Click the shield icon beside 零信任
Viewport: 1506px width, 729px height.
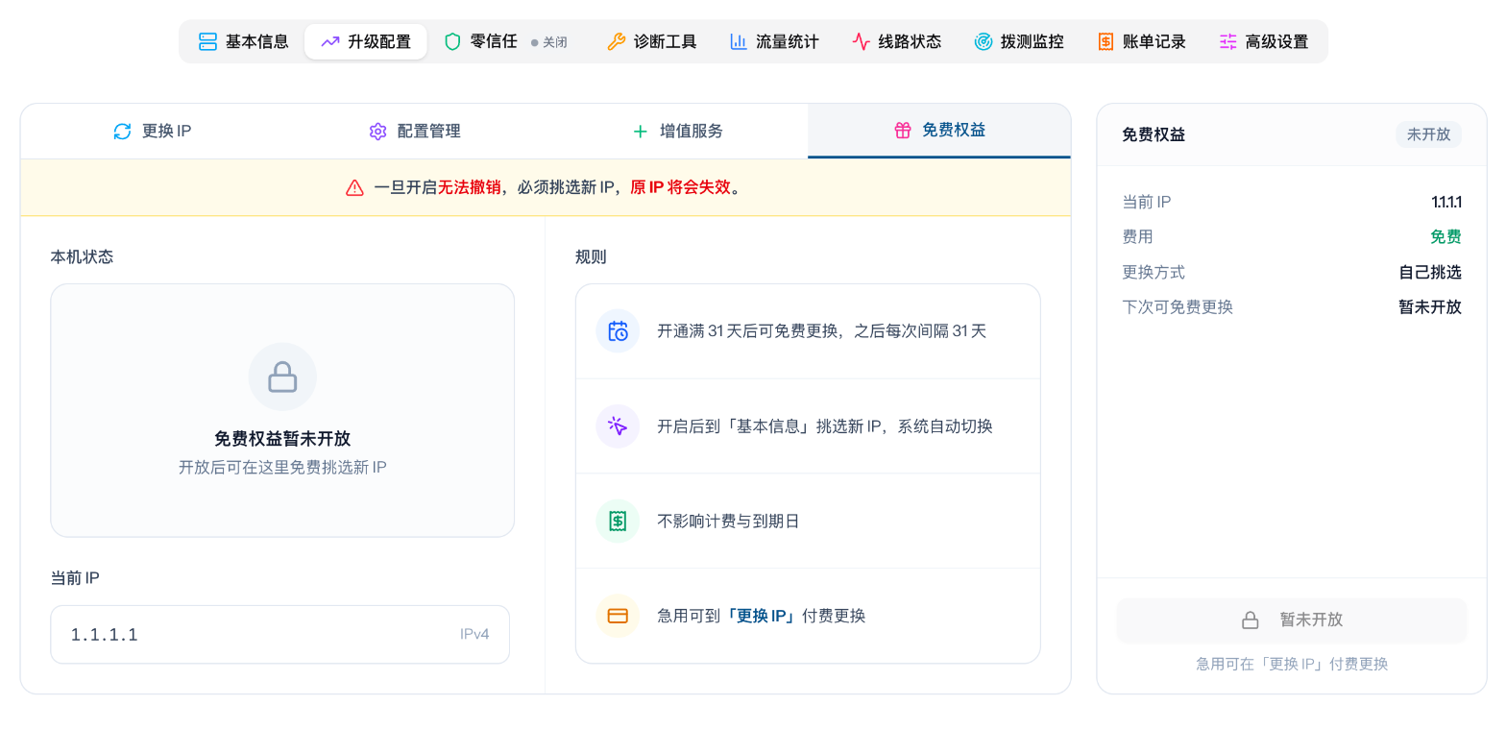click(452, 41)
